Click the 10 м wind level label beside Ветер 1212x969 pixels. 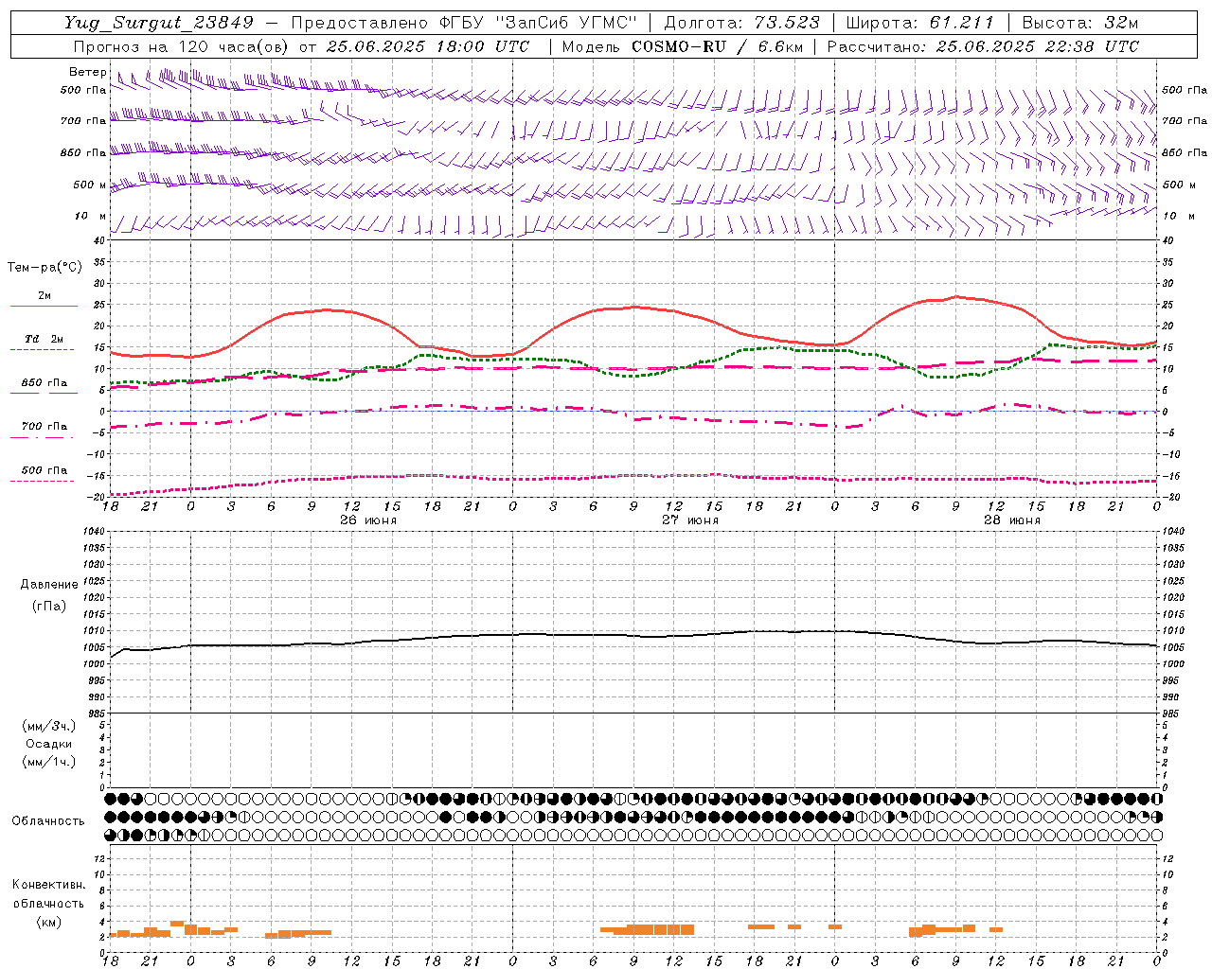90,217
